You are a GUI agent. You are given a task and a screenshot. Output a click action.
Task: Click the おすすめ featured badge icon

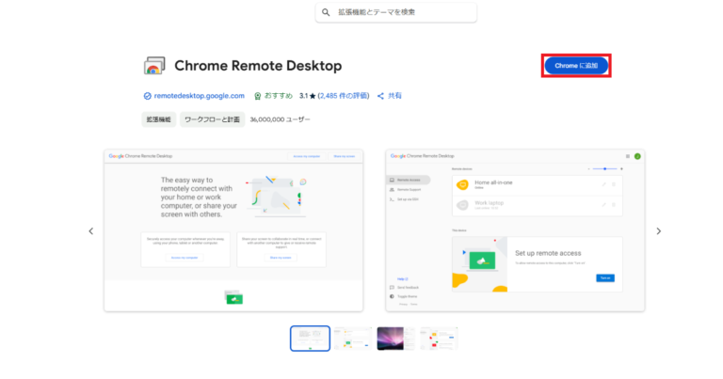(258, 96)
